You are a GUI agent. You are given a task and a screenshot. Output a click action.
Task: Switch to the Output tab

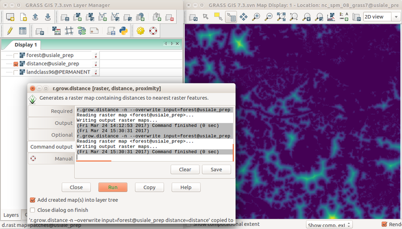coord(51,123)
